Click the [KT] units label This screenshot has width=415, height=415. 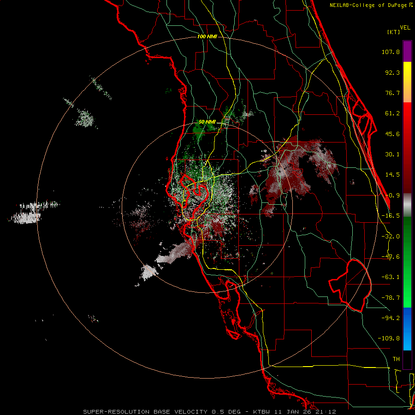[x=394, y=32]
